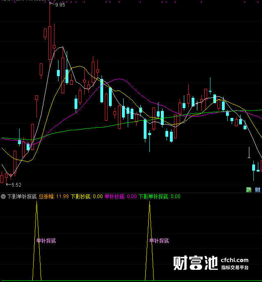
Task: Collapse the 下影单针探底 indicator dropdown arrow
Action: 3,196
